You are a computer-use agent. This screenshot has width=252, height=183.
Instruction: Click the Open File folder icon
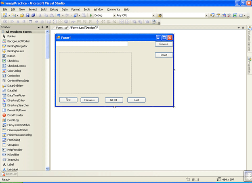click(x=22, y=15)
